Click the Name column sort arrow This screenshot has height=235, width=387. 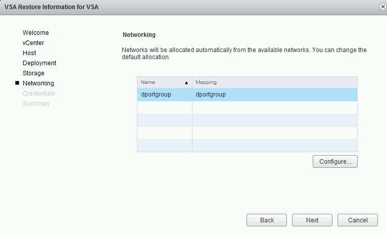point(186,83)
